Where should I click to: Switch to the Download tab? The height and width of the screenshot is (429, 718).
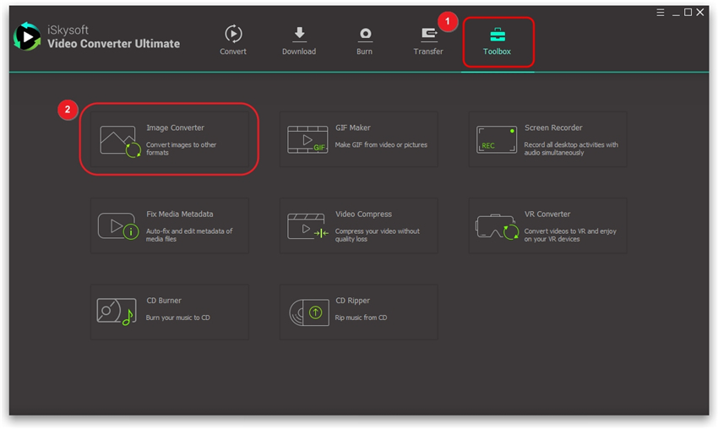coord(299,41)
